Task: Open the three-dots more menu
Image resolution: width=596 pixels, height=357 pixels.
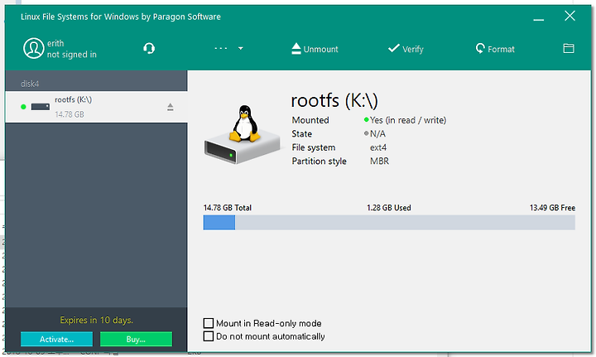Action: tap(221, 48)
